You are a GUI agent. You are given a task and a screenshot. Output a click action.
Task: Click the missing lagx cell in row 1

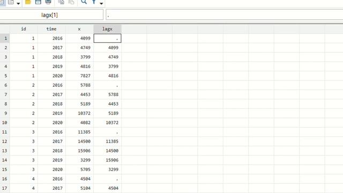[107, 38]
